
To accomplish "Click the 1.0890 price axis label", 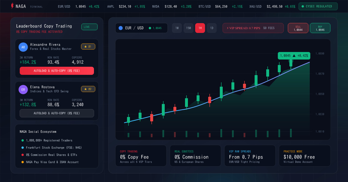I will (x=320, y=54).
